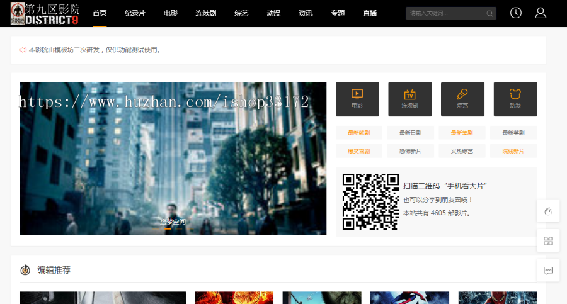The width and height of the screenshot is (567, 304).
Task: Click the 最新韩剧 link
Action: [358, 133]
